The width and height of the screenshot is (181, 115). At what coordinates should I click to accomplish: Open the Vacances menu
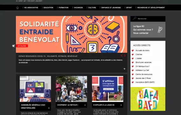(78, 8)
